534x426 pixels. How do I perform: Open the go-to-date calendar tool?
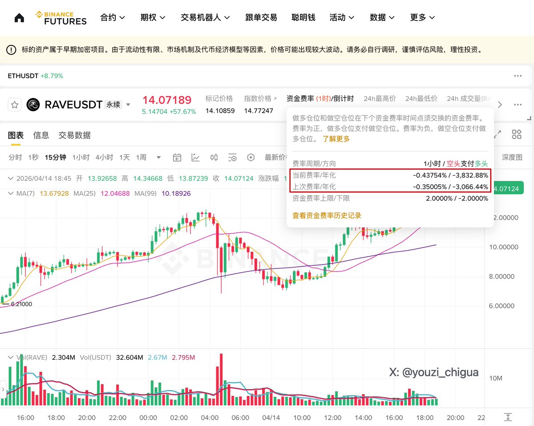pos(177,157)
